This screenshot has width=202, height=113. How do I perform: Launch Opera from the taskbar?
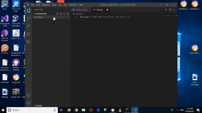[91, 110]
